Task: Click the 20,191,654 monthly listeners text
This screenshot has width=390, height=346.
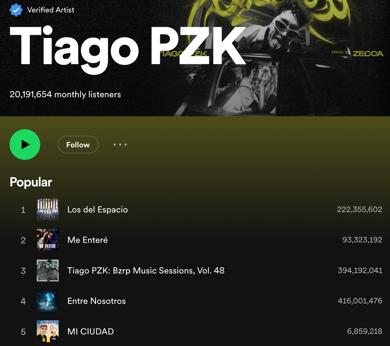Action: click(x=65, y=94)
